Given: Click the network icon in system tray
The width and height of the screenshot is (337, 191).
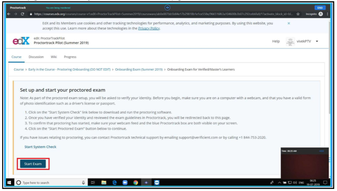Looking at the screenshot, I should [x=290, y=183].
